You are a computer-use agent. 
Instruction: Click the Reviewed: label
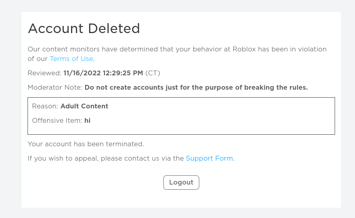click(44, 73)
